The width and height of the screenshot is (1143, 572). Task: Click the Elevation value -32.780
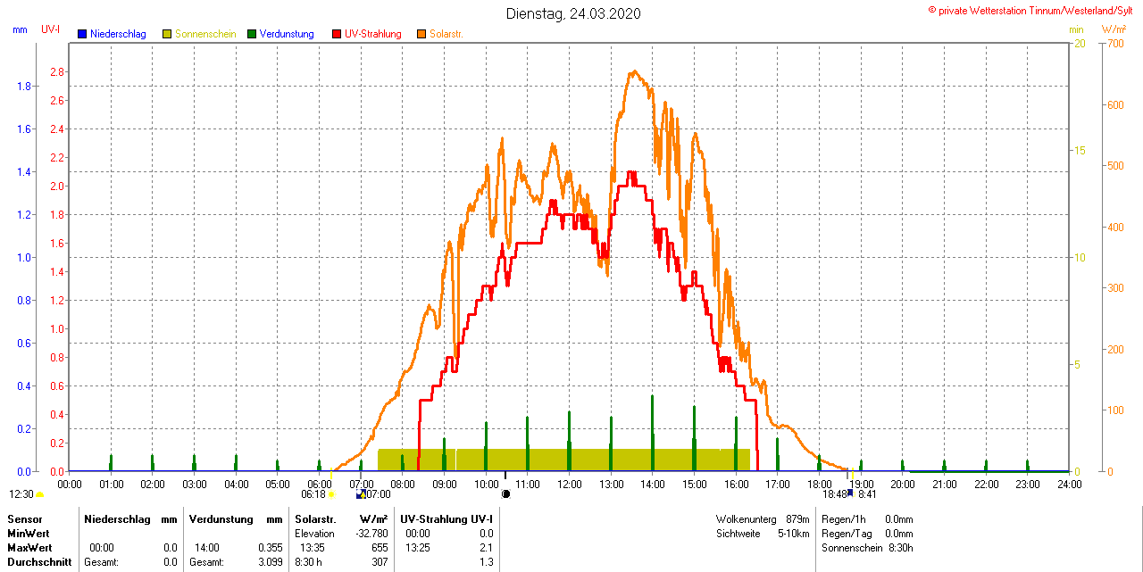[x=371, y=534]
